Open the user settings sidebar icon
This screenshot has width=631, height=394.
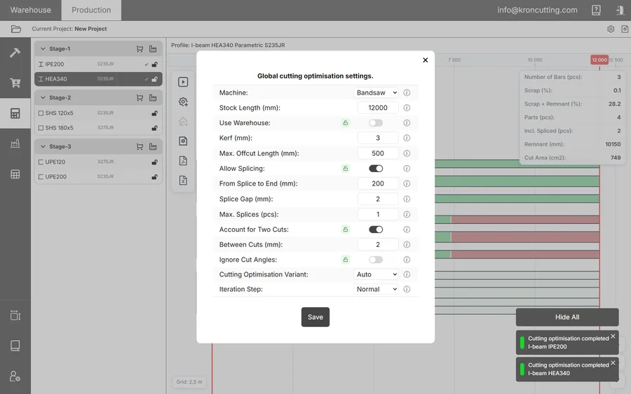pos(15,377)
